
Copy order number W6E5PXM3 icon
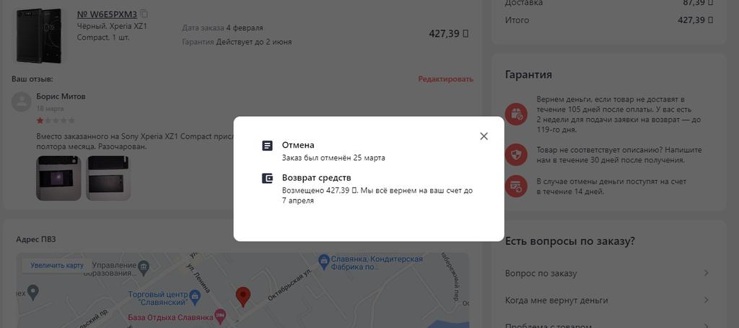coord(144,14)
